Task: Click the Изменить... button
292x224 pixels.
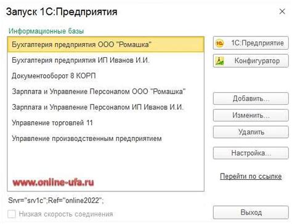Action: (x=251, y=115)
